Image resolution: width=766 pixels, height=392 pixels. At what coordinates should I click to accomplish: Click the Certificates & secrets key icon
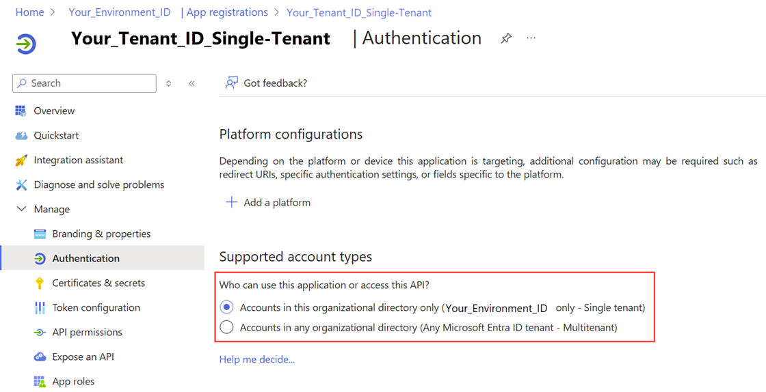[40, 283]
